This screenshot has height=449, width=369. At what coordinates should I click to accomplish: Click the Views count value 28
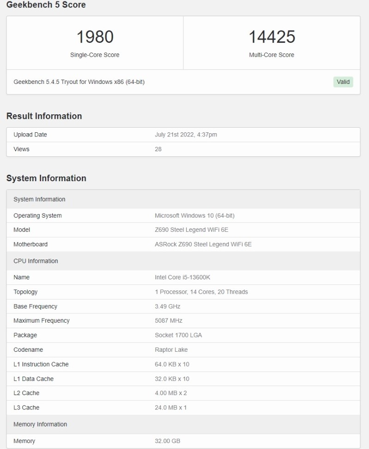pyautogui.click(x=158, y=149)
